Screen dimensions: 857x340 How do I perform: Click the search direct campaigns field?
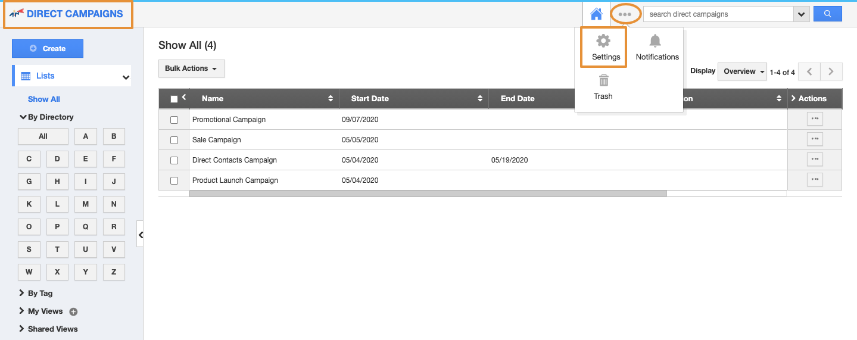pos(718,14)
